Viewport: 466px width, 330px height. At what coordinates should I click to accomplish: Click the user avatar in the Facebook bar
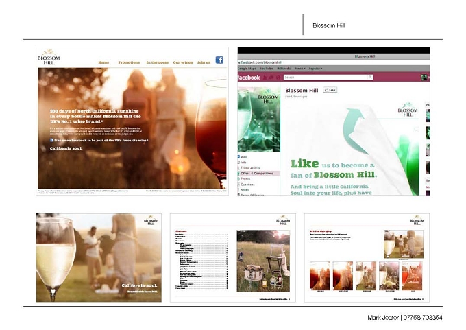point(424,78)
